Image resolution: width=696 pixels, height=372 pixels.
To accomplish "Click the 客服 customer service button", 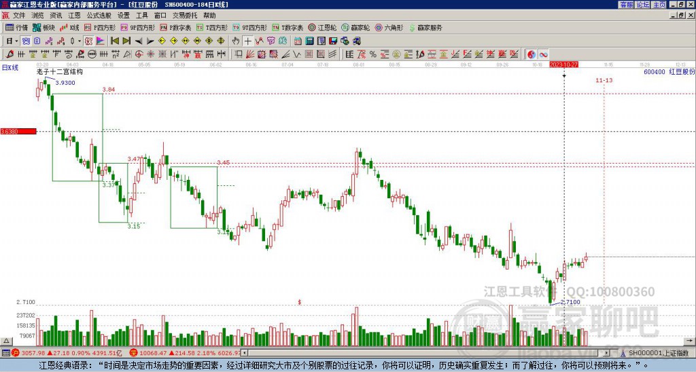I will click(x=627, y=5).
